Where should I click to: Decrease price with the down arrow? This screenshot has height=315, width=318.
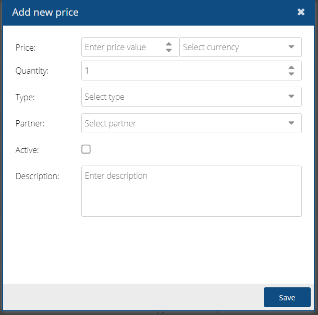coord(168,50)
